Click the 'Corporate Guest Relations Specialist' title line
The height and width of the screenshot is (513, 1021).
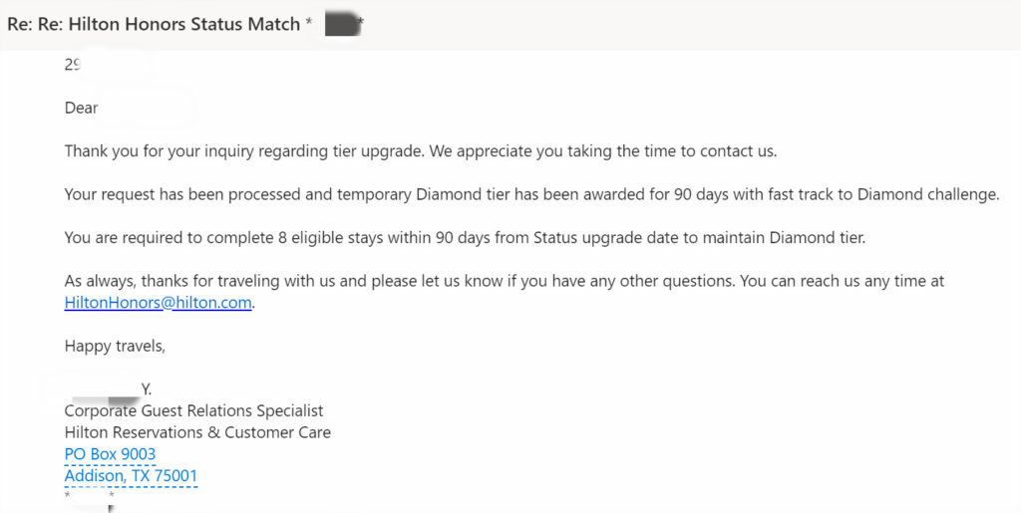pos(193,410)
